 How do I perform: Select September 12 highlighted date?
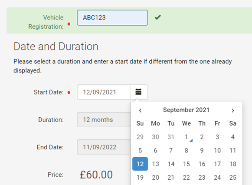click(140, 164)
